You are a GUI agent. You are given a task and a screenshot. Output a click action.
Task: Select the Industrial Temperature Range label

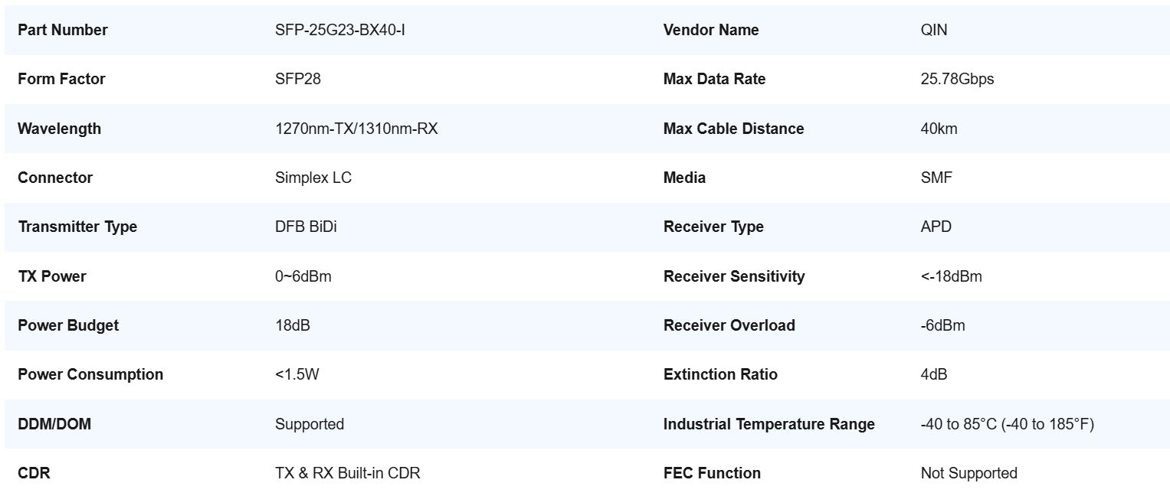[x=769, y=424]
